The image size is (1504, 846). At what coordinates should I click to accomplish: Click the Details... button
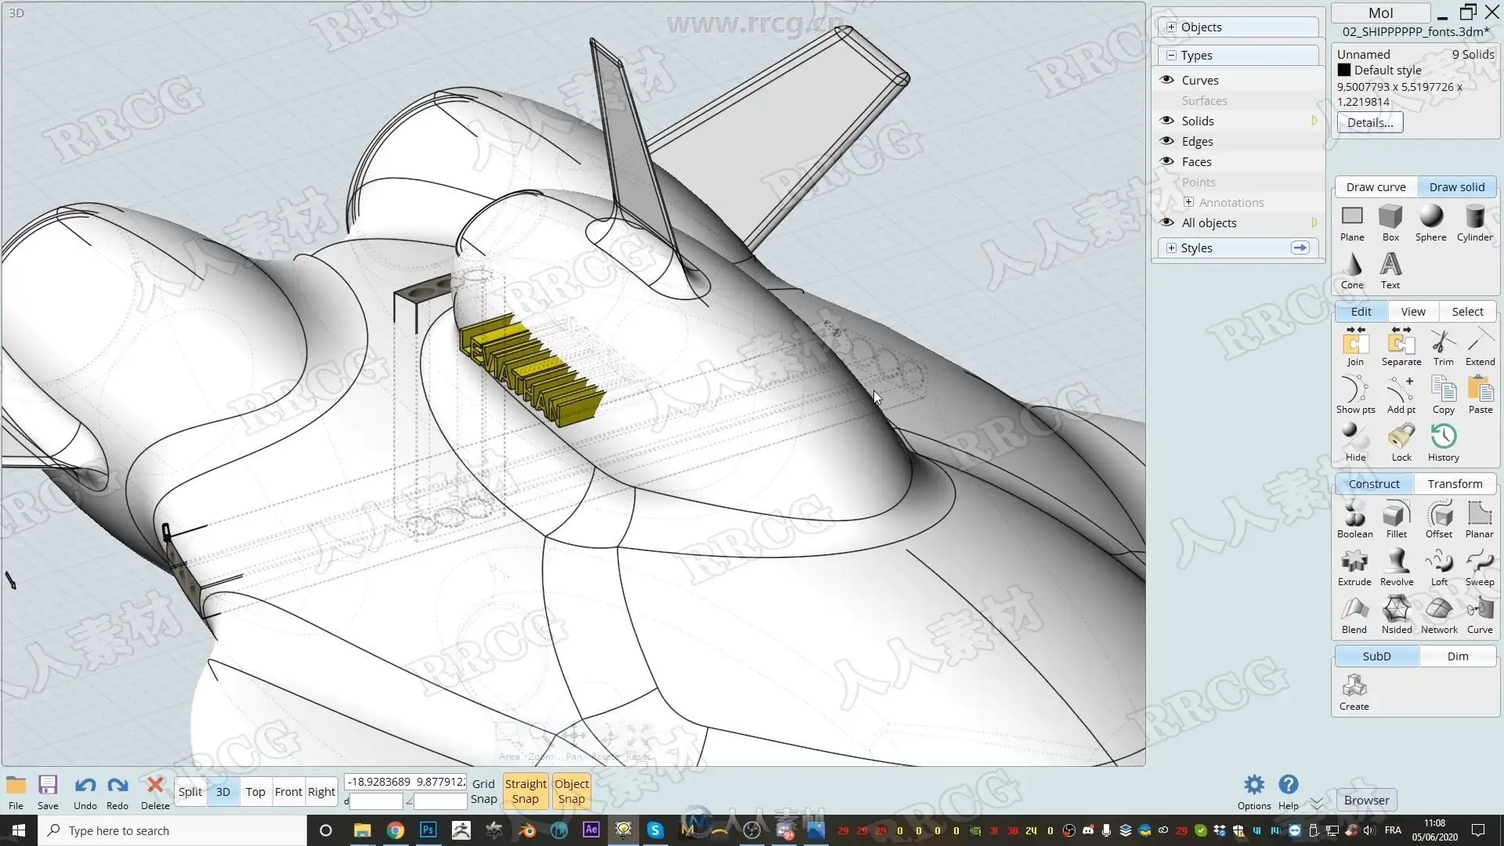pos(1369,122)
